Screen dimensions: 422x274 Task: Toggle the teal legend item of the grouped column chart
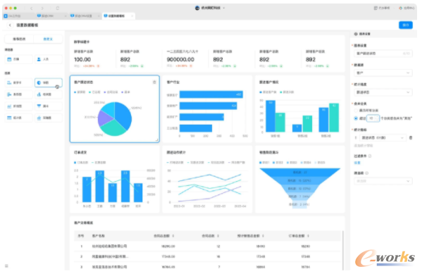pos(287,92)
